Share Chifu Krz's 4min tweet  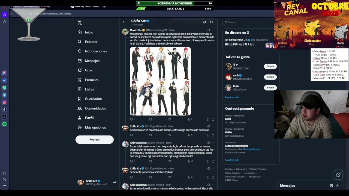pyautogui.click(x=213, y=177)
